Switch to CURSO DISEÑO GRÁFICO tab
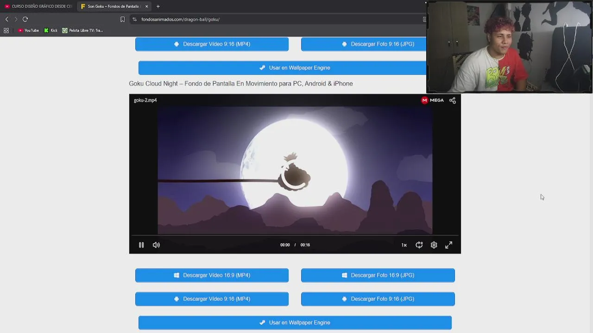Image resolution: width=593 pixels, height=333 pixels. point(38,6)
